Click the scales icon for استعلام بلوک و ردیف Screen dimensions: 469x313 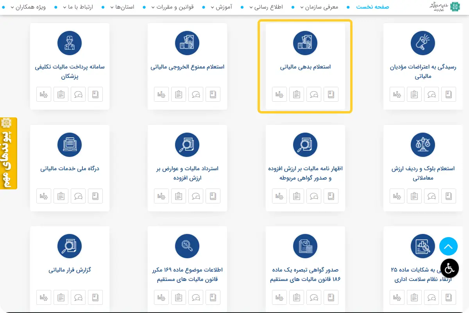pos(423,145)
